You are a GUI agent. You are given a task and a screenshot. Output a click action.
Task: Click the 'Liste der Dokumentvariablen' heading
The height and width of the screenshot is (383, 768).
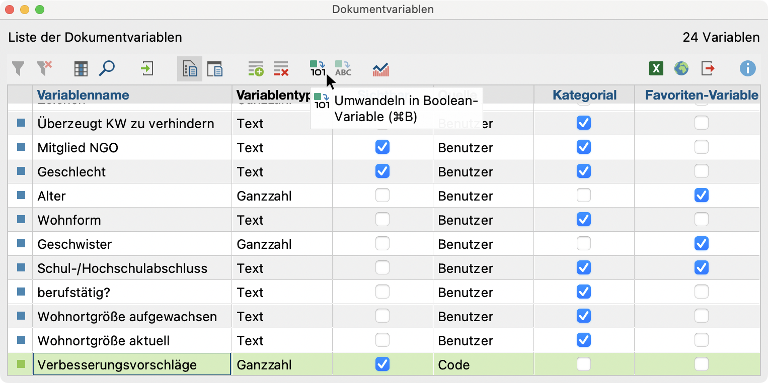pos(95,37)
